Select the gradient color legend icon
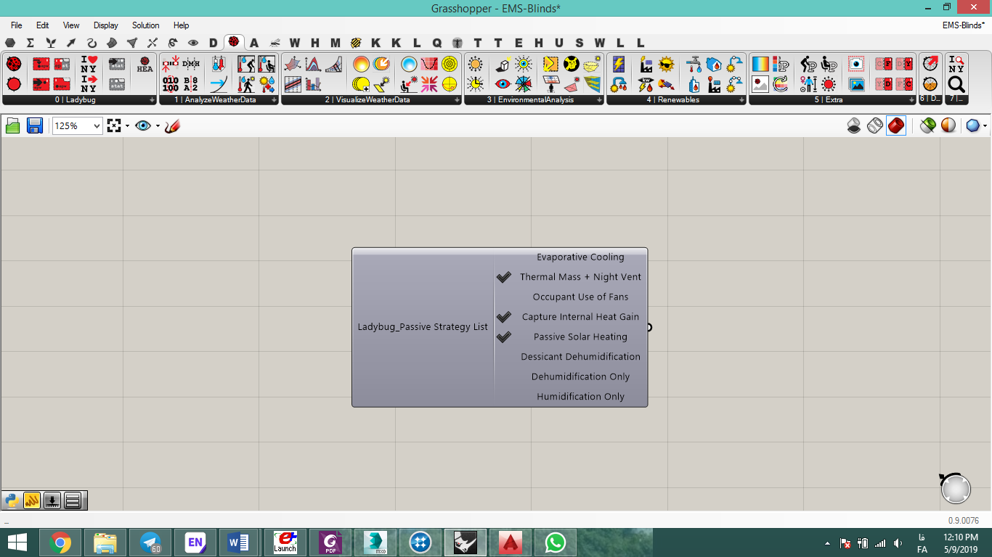This screenshot has height=557, width=992. point(760,64)
